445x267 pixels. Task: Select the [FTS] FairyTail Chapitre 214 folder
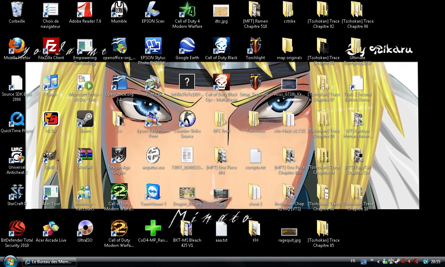coord(357,155)
